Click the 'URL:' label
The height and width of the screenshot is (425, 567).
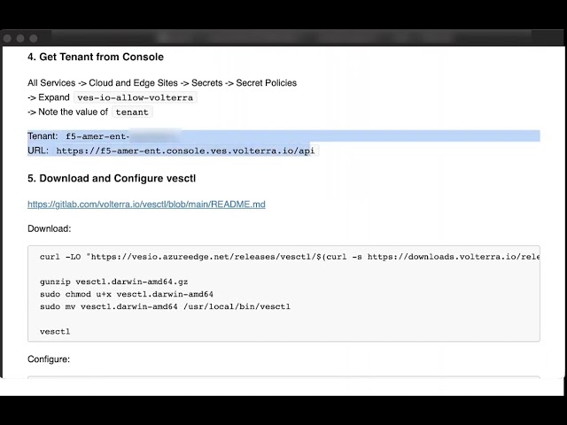point(38,151)
